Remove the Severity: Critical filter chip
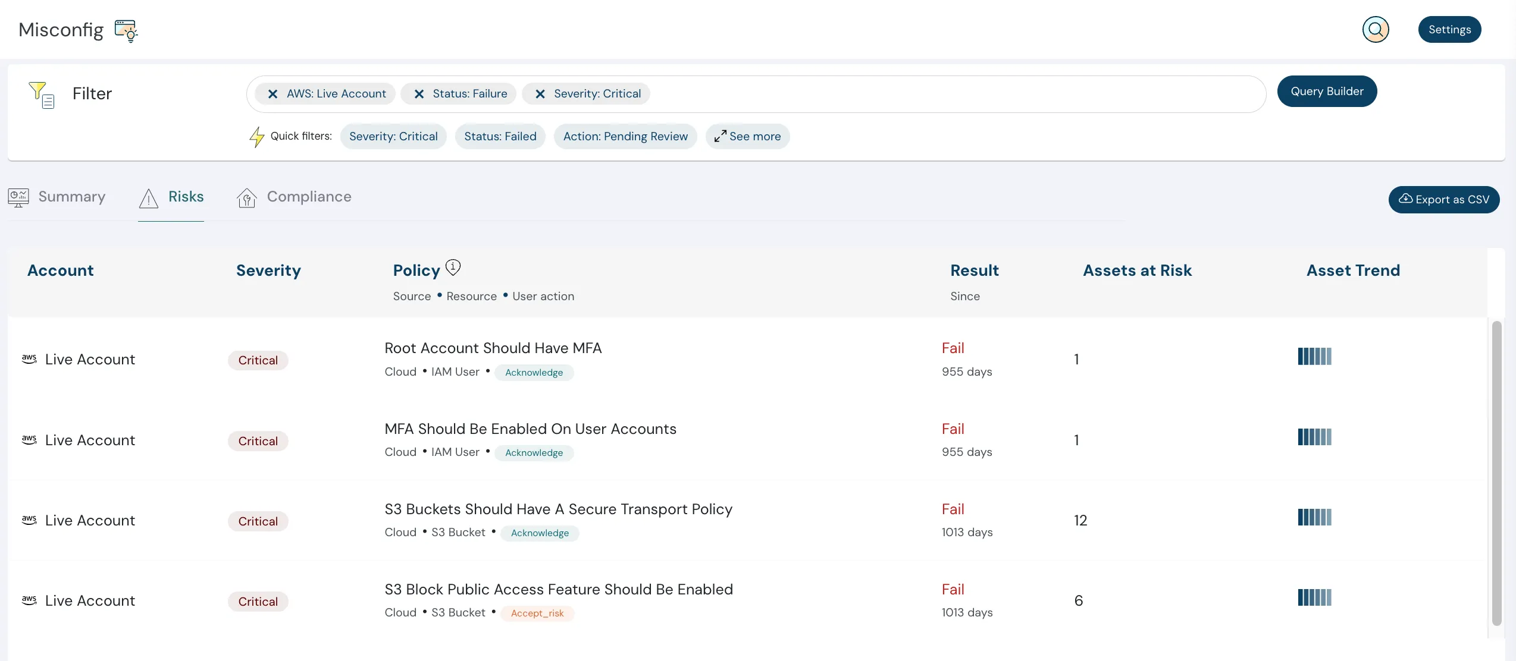1516x661 pixels. [x=540, y=94]
